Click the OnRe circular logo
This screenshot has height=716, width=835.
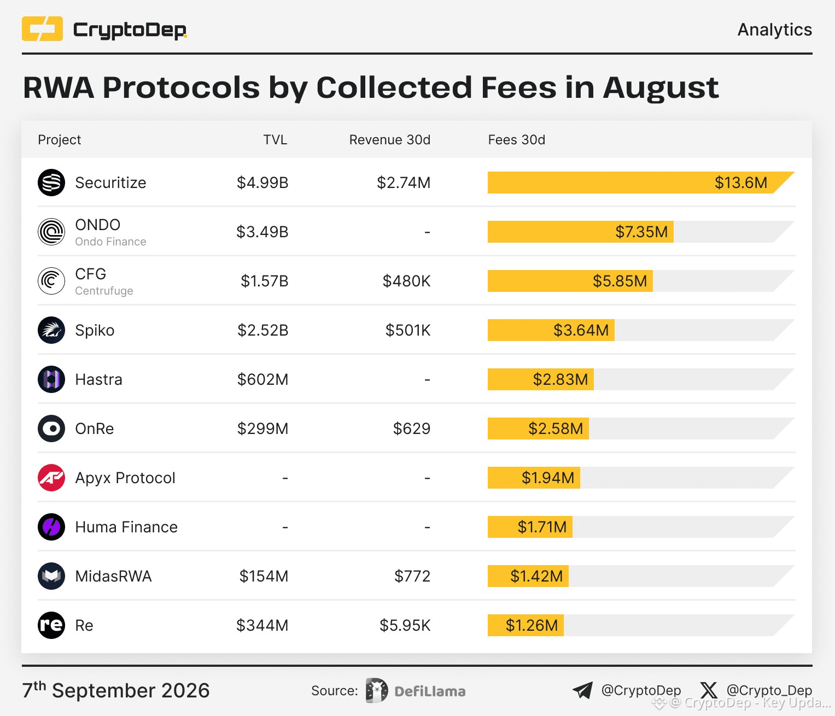tap(51, 429)
